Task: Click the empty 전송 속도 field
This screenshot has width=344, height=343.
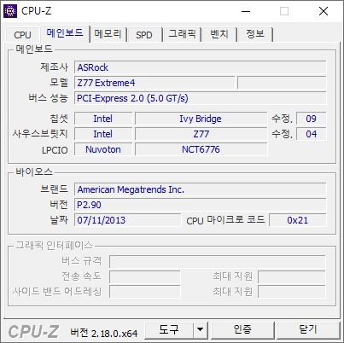Action: pyautogui.click(x=145, y=276)
